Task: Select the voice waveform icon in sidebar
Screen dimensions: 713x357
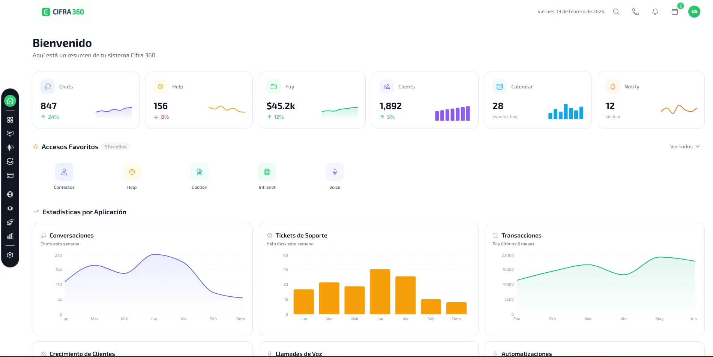Action: pos(10,148)
